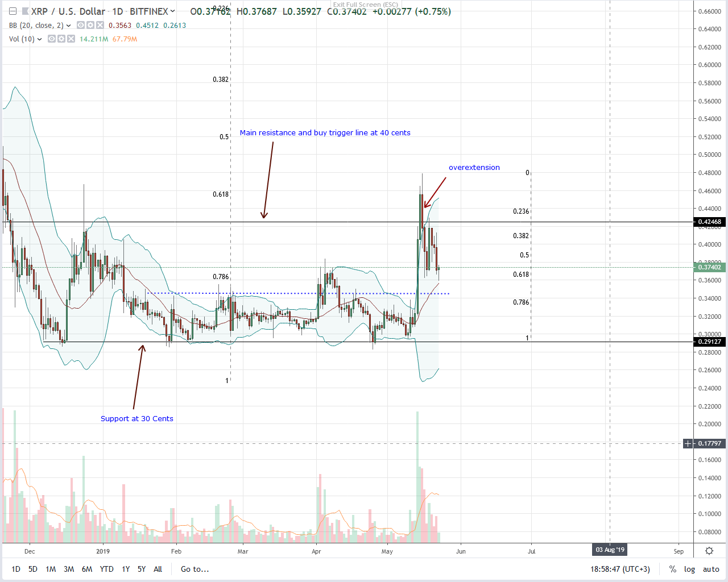Select the YTD time range
This screenshot has height=582, width=728.
[x=106, y=569]
